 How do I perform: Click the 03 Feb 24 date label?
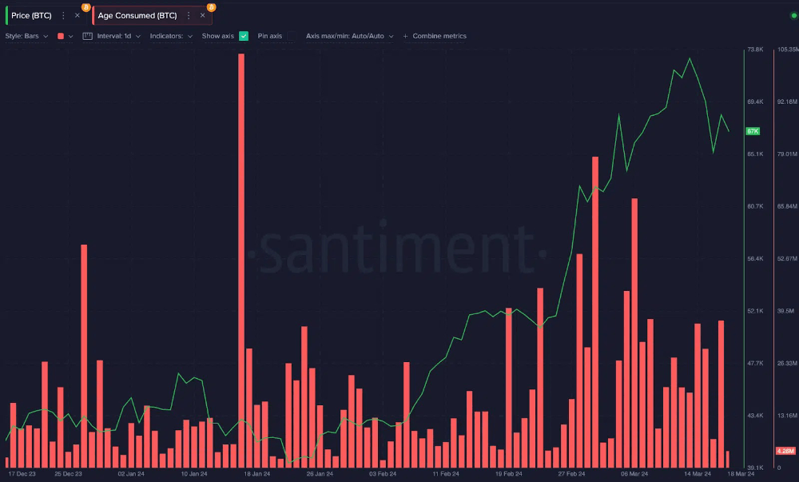(x=383, y=474)
